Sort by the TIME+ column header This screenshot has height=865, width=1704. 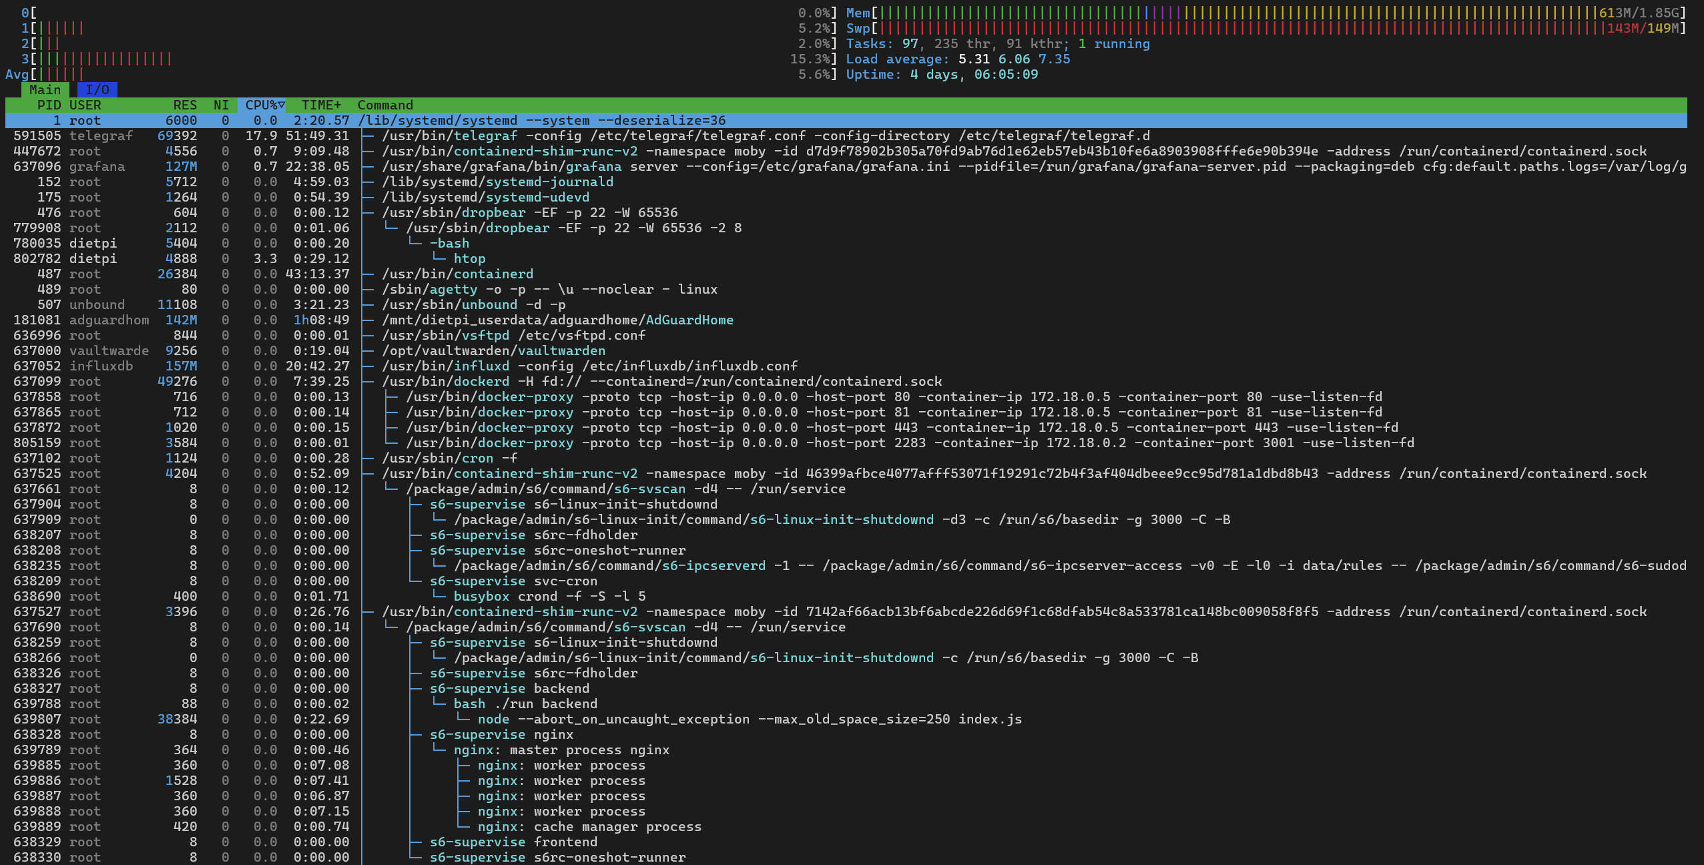pos(321,105)
